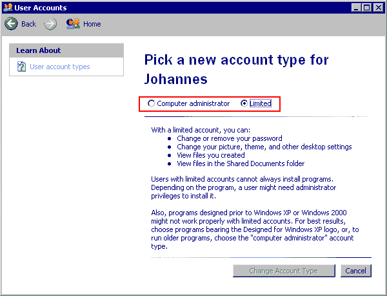The width and height of the screenshot is (387, 296).
Task: Open the User account types link
Action: pos(60,67)
